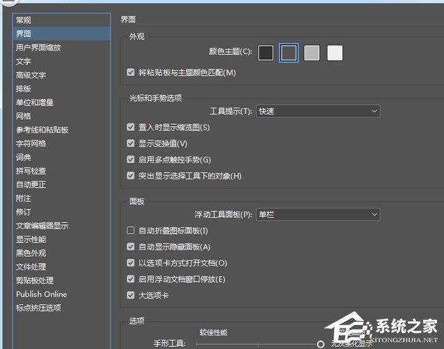Open 常规 preferences category
Viewport: 444px width, 349px height.
[61, 20]
